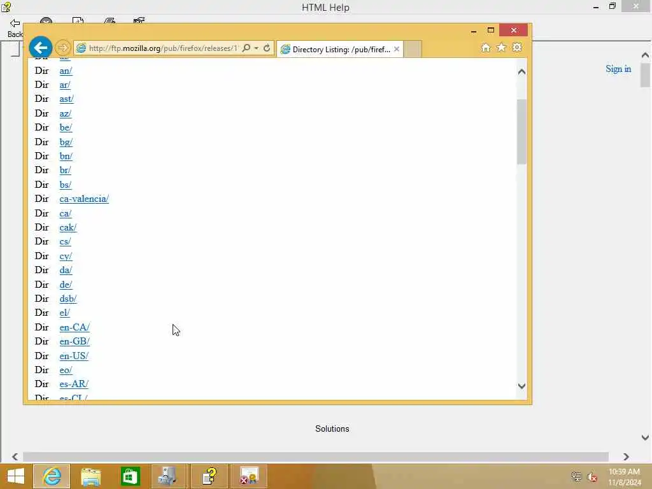Go back with the blue browser back arrow

click(40, 48)
